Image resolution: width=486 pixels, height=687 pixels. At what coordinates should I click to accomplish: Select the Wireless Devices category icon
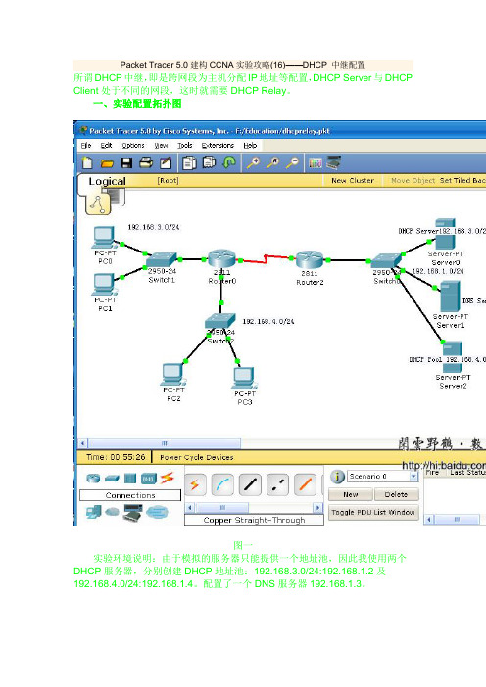tap(148, 479)
